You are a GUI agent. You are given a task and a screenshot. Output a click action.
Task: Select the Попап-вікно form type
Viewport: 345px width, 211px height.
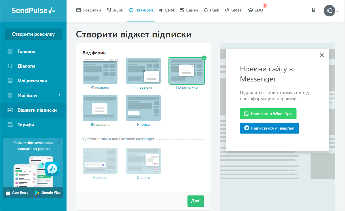click(x=187, y=71)
